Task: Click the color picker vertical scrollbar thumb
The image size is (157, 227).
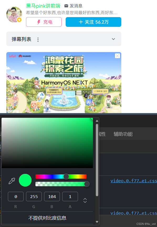Action: 97,160
